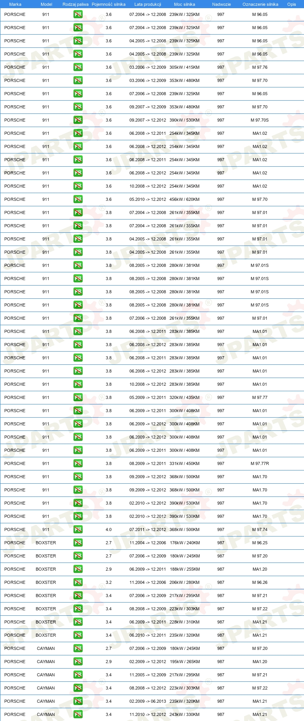Click the Pojemność silnika column header
The width and height of the screenshot is (304, 721).
click(x=108, y=4)
